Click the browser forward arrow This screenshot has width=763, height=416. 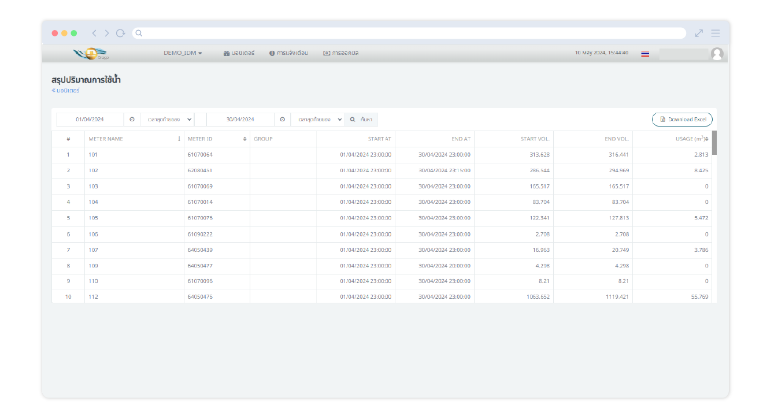pos(107,34)
